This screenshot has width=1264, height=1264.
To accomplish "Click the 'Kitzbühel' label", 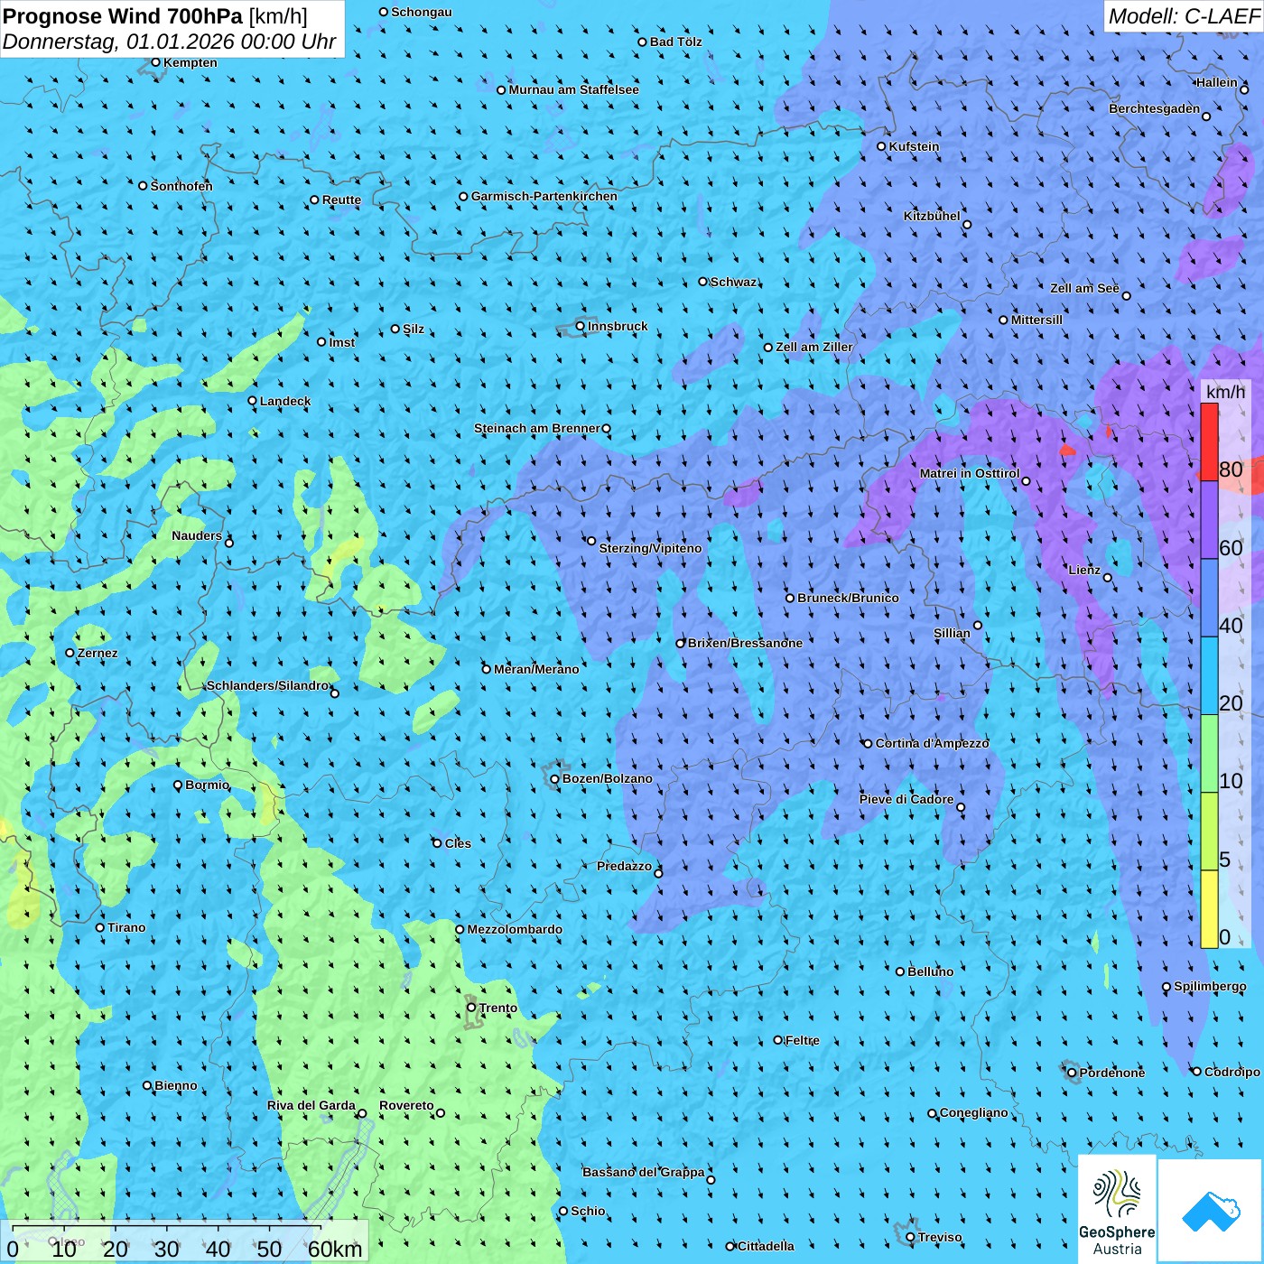I will pos(932,216).
